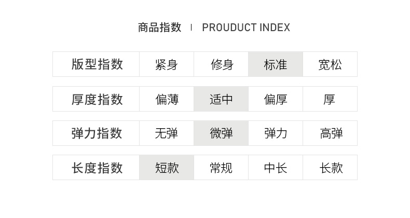Select the 修身 fit option
410x218 pixels.
[x=221, y=64]
